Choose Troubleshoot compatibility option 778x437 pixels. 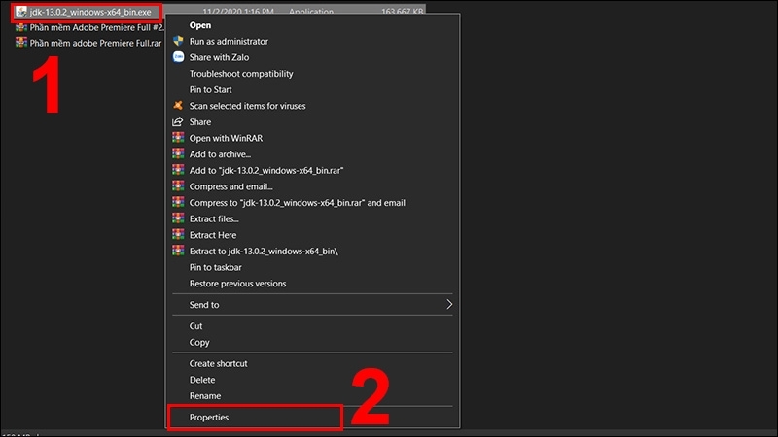click(x=241, y=74)
